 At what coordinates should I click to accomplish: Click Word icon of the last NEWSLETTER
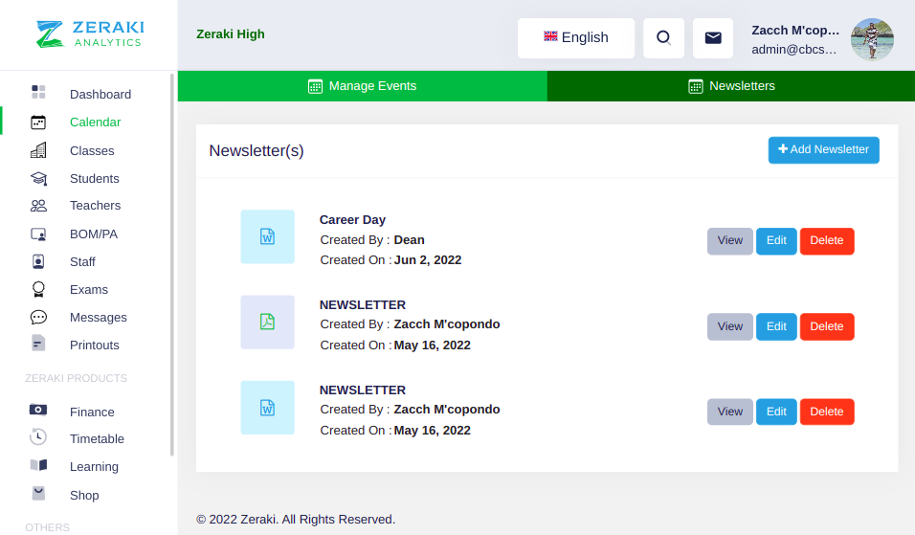[267, 408]
